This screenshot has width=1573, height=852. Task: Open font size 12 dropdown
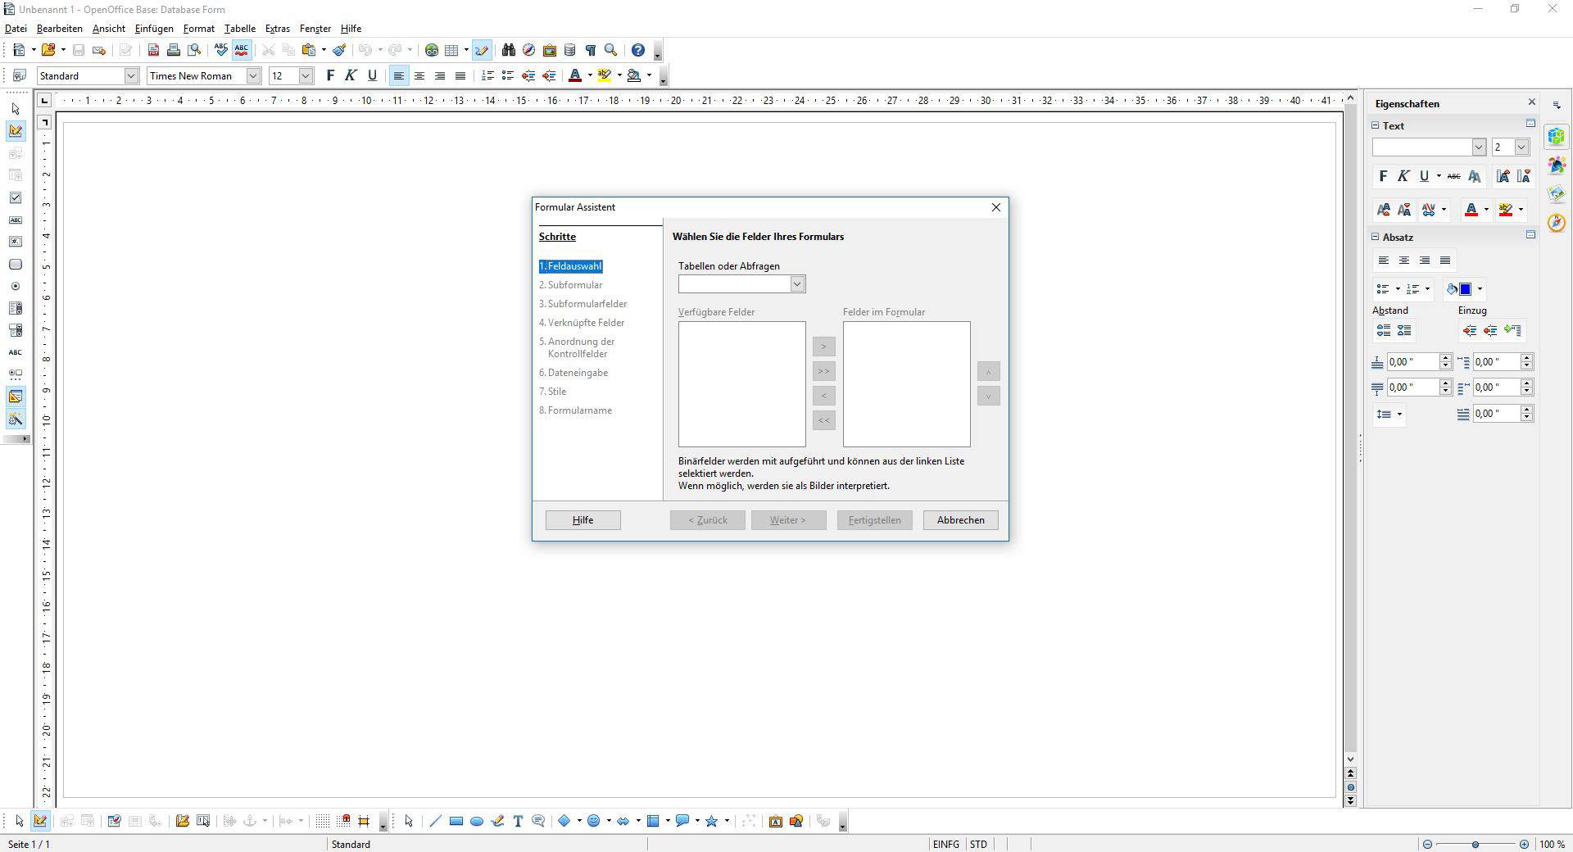306,75
